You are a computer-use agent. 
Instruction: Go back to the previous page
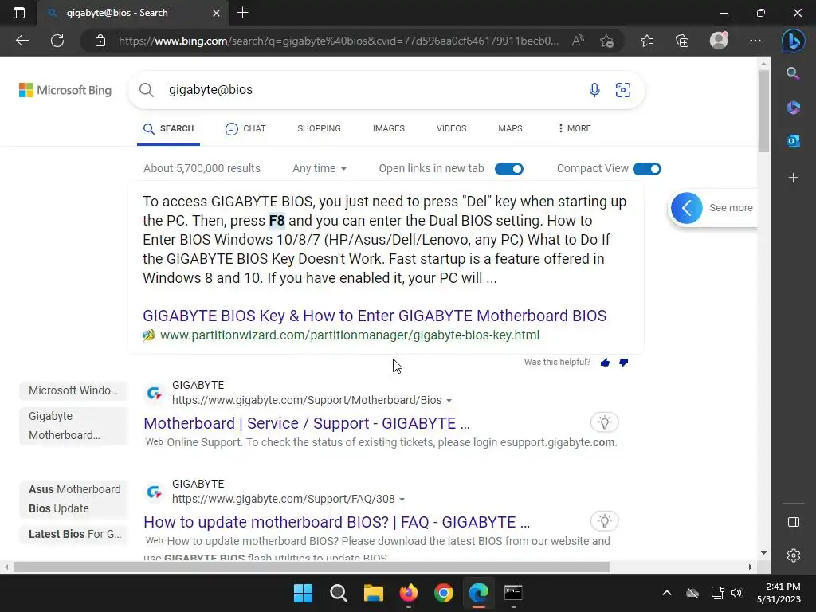tap(22, 41)
